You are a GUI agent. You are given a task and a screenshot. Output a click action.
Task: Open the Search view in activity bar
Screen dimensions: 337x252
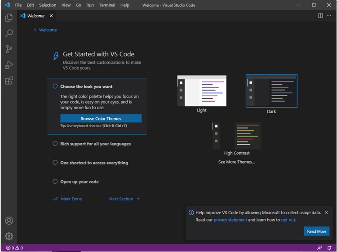(x=9, y=33)
